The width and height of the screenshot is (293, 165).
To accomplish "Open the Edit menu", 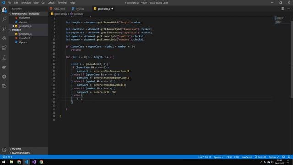I will click(16, 3).
